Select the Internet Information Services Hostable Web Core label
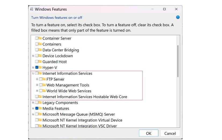222x140 pixels. tap(85, 97)
